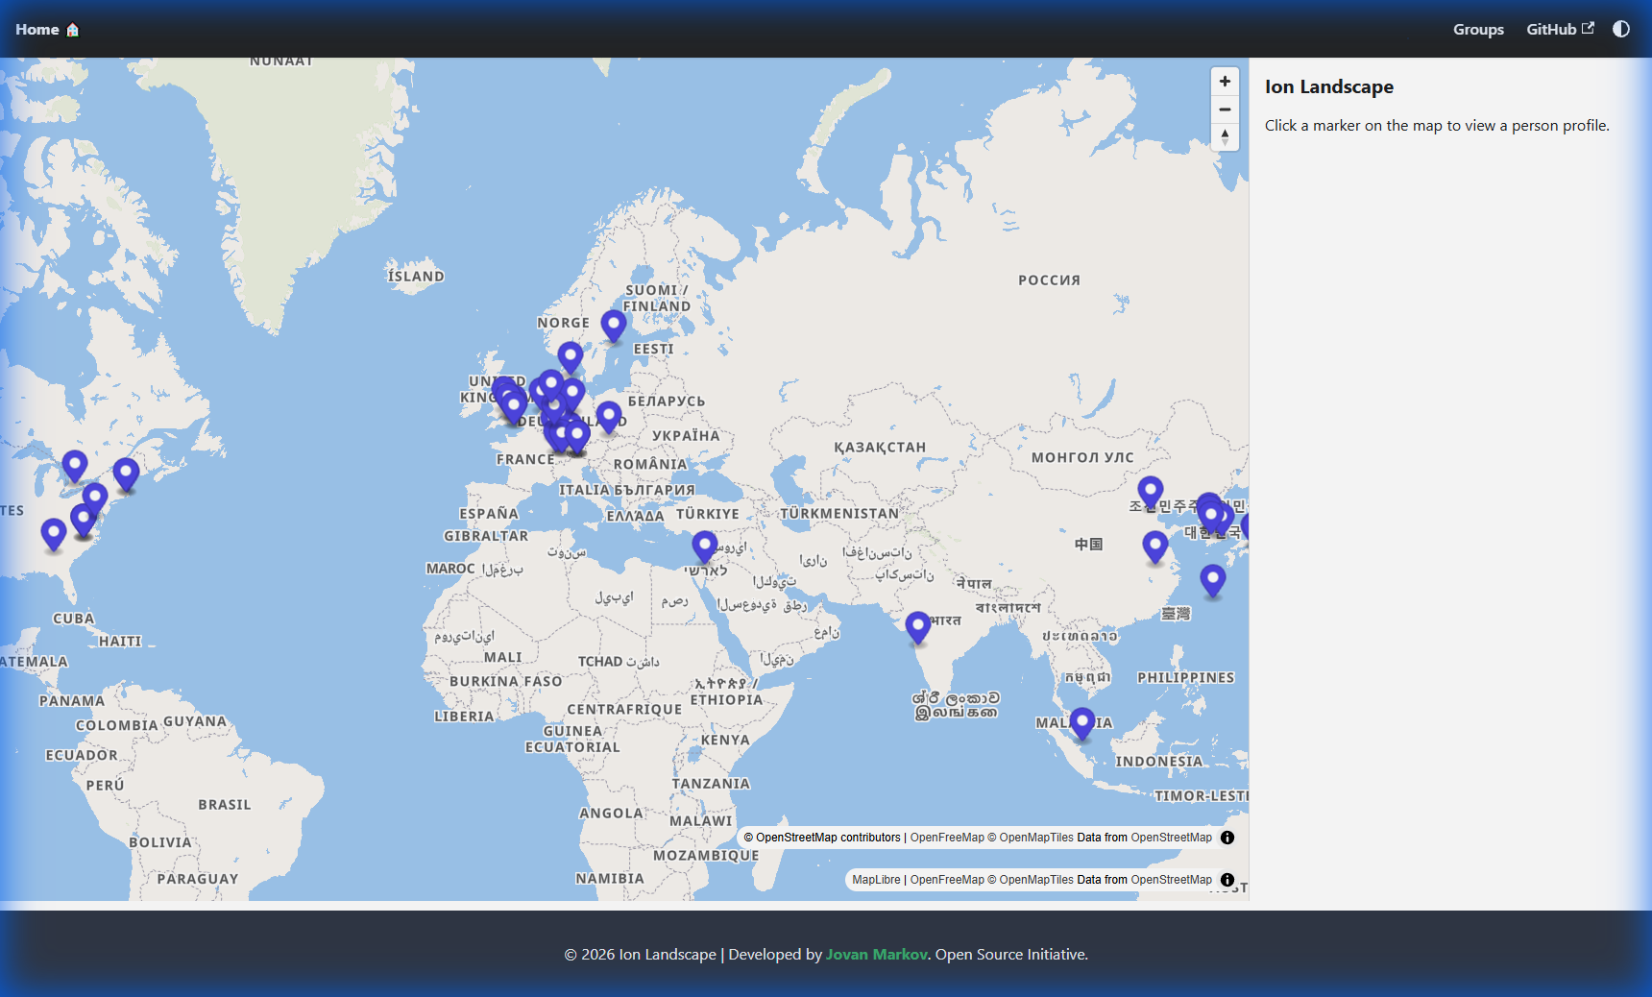Click the map zoom out button
The image size is (1652, 997).
pyautogui.click(x=1225, y=109)
